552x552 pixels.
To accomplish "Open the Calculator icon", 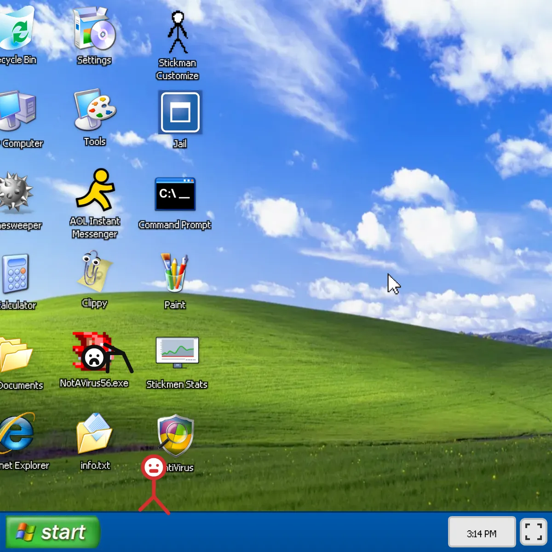I will pos(15,274).
